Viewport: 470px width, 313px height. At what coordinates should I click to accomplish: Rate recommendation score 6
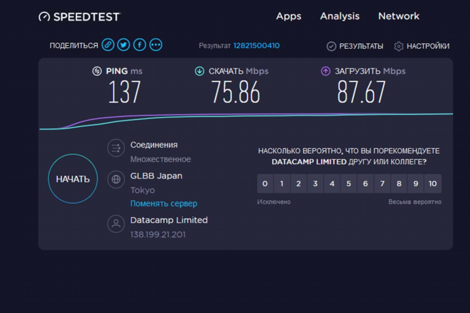point(365,183)
